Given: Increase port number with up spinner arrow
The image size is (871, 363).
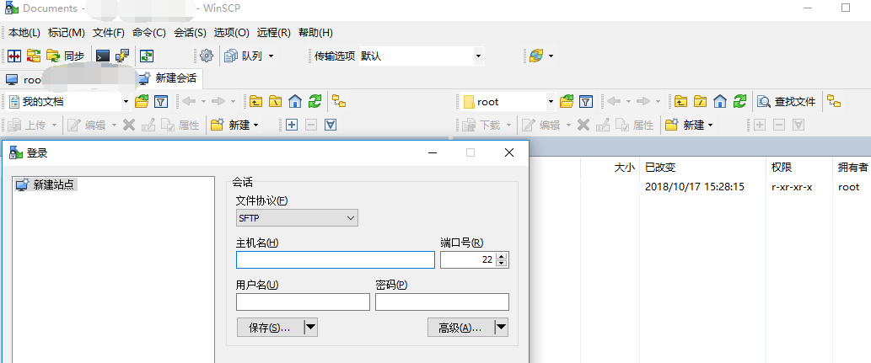Looking at the screenshot, I should [x=502, y=256].
